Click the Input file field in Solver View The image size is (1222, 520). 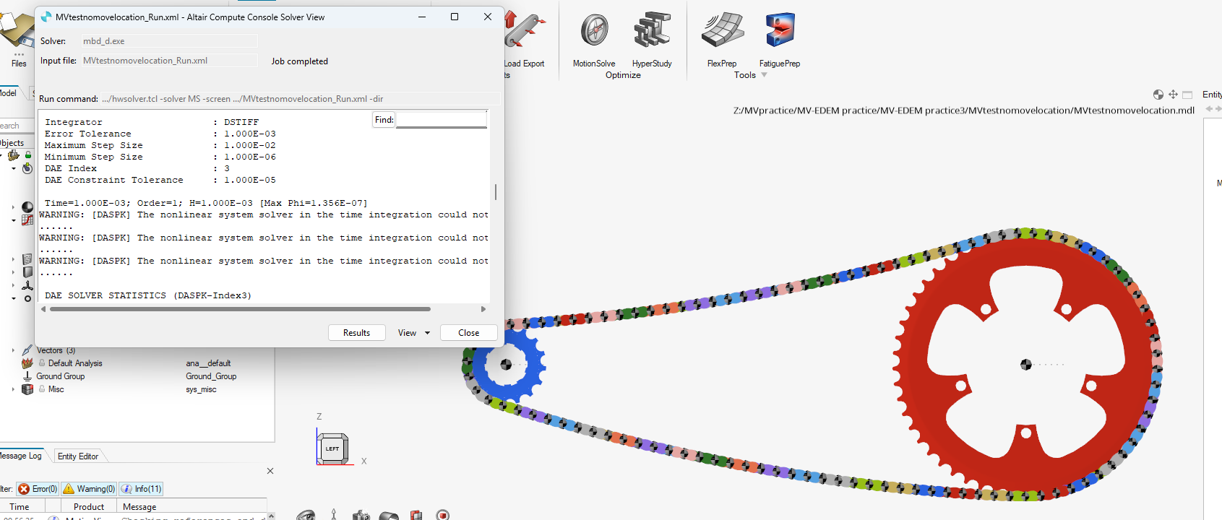pyautogui.click(x=168, y=61)
